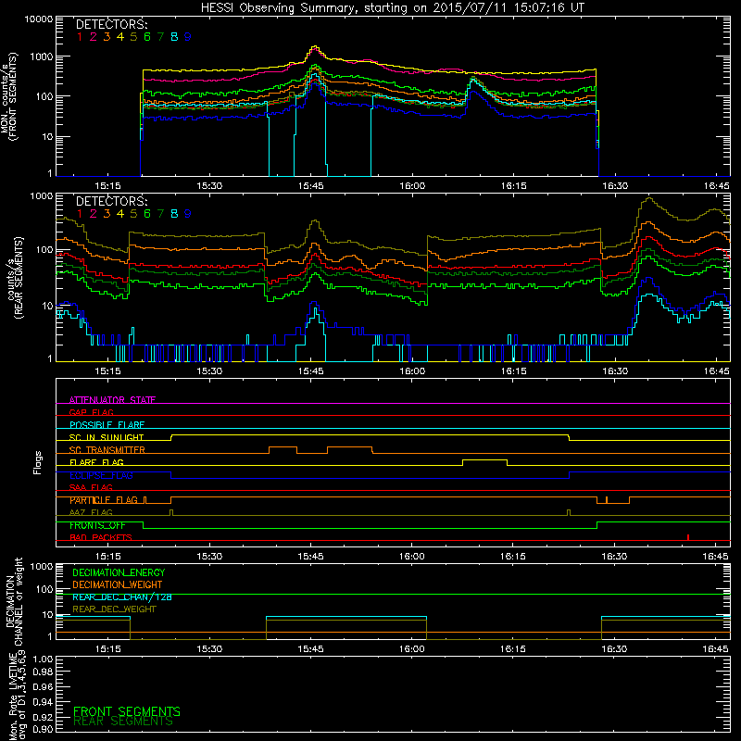The width and height of the screenshot is (741, 741).
Task: Click the PARTICLE_FLAG label
Action: coord(104,500)
